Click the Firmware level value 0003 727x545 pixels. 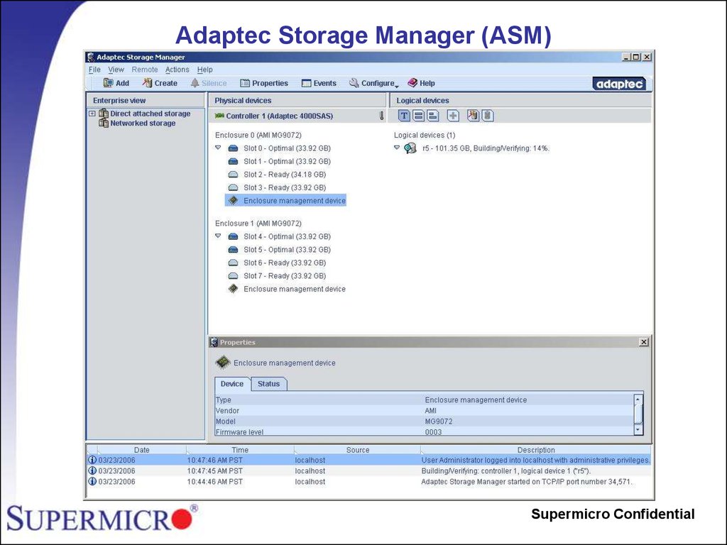tap(433, 432)
